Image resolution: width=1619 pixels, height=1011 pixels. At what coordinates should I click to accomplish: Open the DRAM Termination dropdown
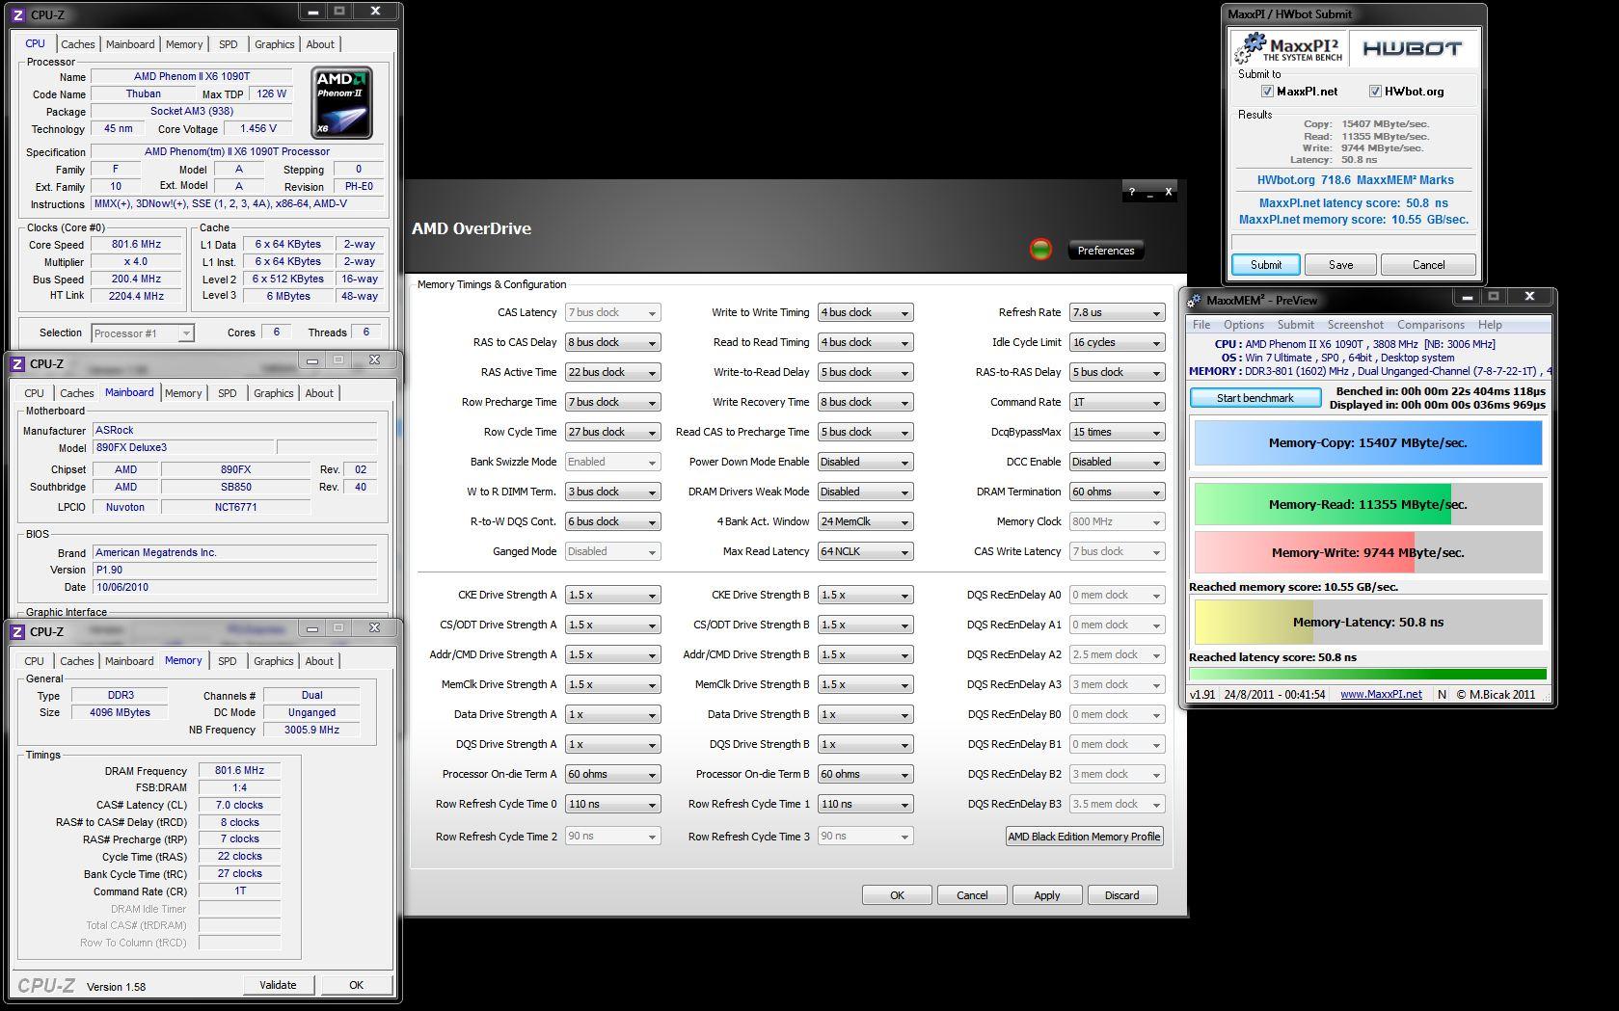tap(1118, 492)
